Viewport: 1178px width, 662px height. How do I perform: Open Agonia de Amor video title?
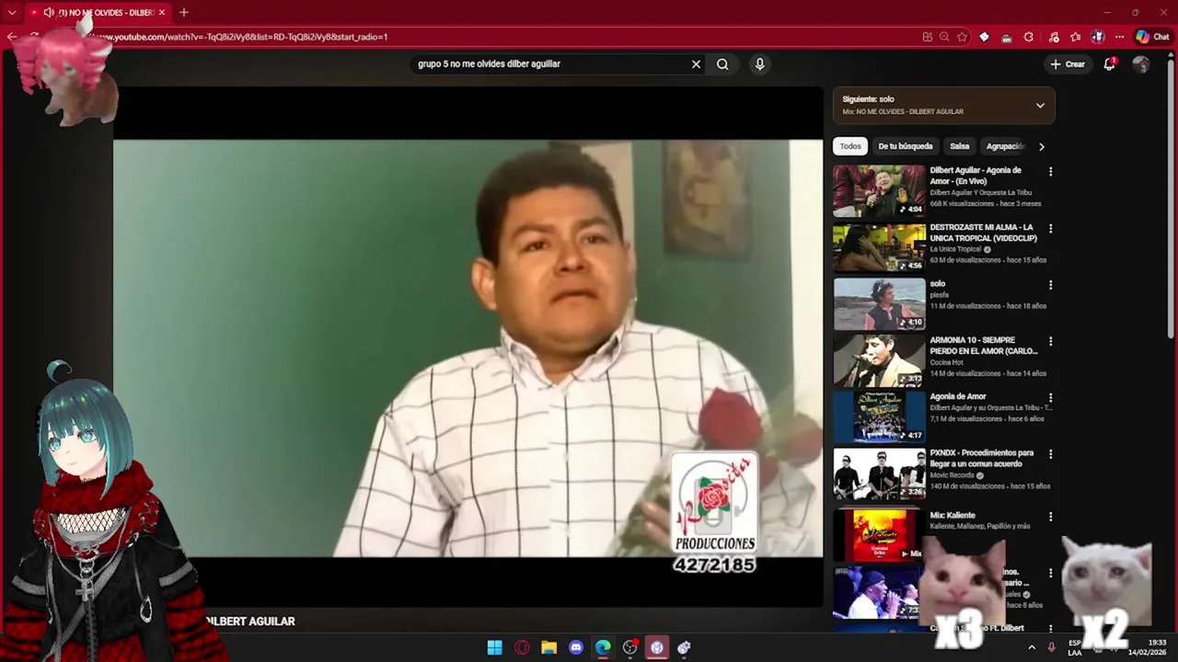click(957, 396)
